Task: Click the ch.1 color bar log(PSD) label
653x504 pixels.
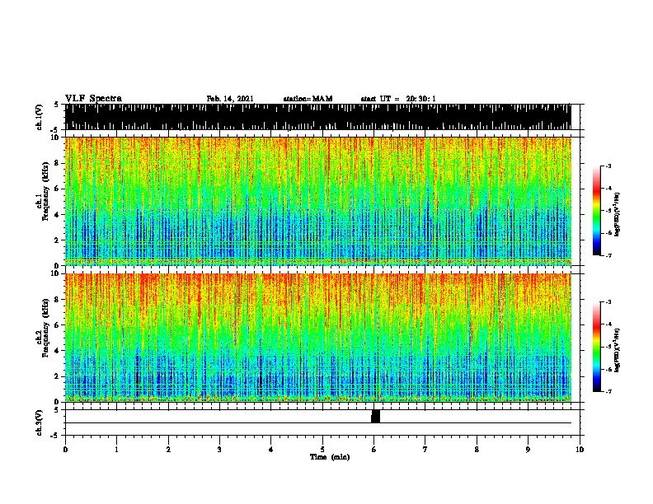Action: [618, 215]
